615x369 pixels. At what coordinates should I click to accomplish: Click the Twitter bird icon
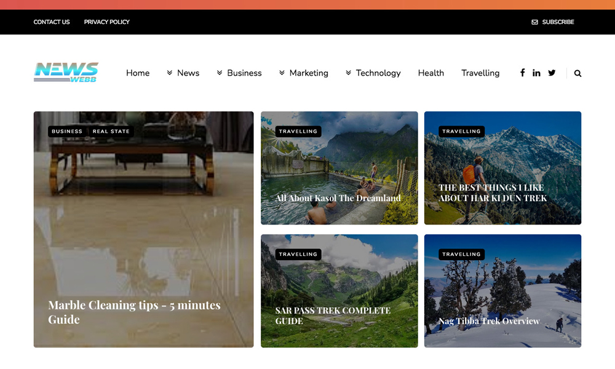tap(552, 73)
